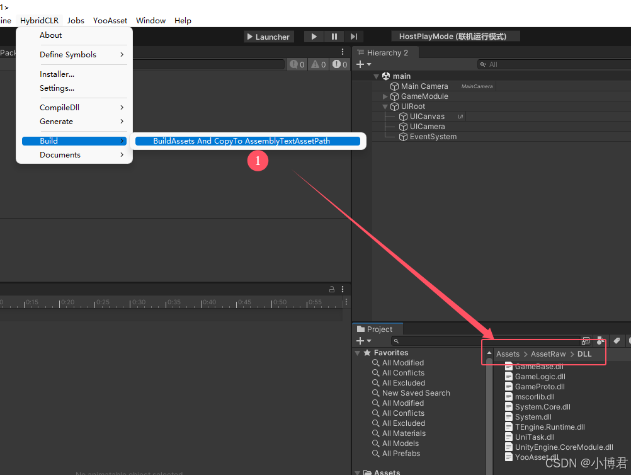Toggle console info message filter
631x475 pixels.
click(x=297, y=64)
